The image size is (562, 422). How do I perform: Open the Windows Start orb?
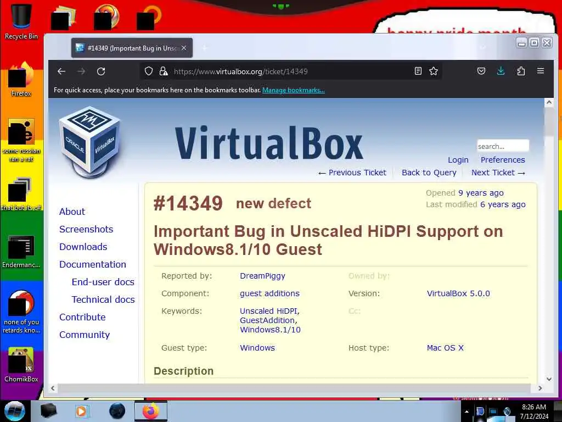[15, 411]
